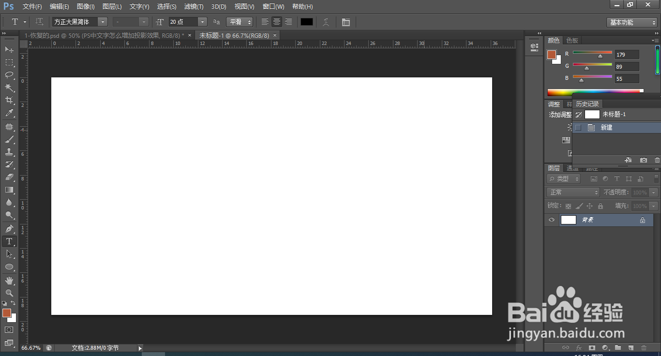Select the Path Selection tool
Screen dimensions: 661x356
(x=9, y=254)
